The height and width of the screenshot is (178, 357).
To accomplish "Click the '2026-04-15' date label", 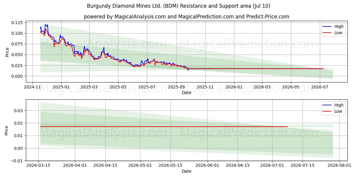I will pos(105,166).
